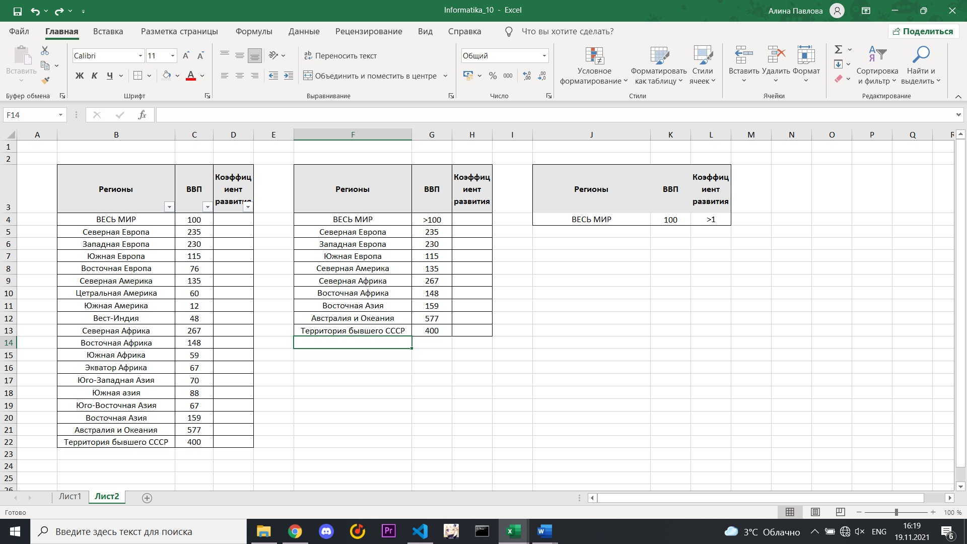
Task: Toggle Normal view in status bar
Action: pyautogui.click(x=790, y=512)
